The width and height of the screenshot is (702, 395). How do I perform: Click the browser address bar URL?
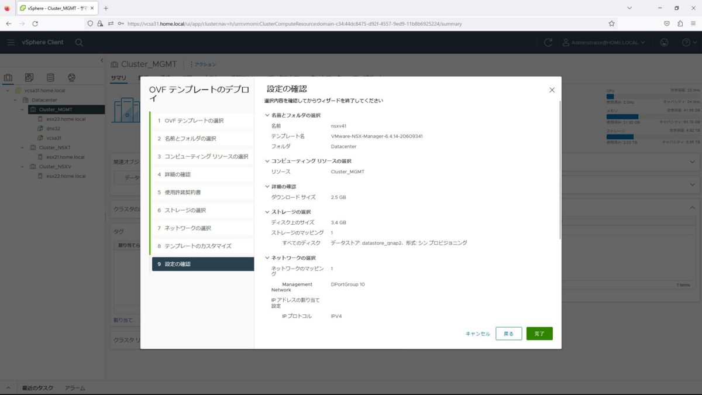pyautogui.click(x=295, y=24)
